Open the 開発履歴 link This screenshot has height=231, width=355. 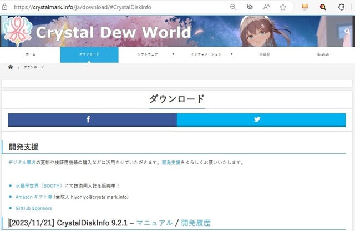196,223
